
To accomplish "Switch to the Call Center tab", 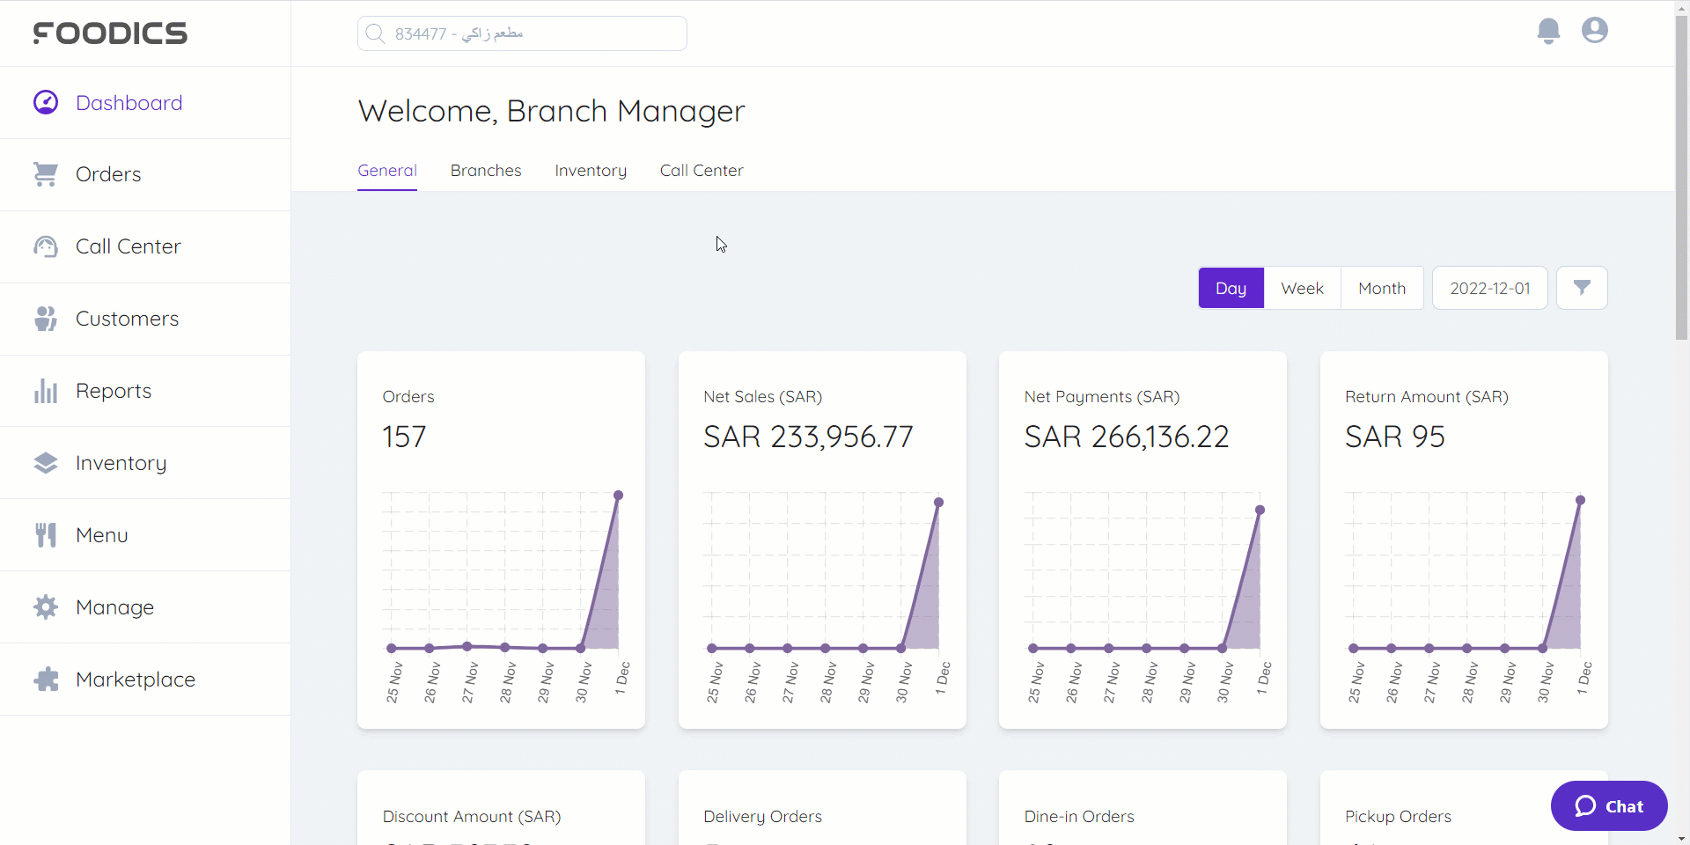I will tap(702, 171).
